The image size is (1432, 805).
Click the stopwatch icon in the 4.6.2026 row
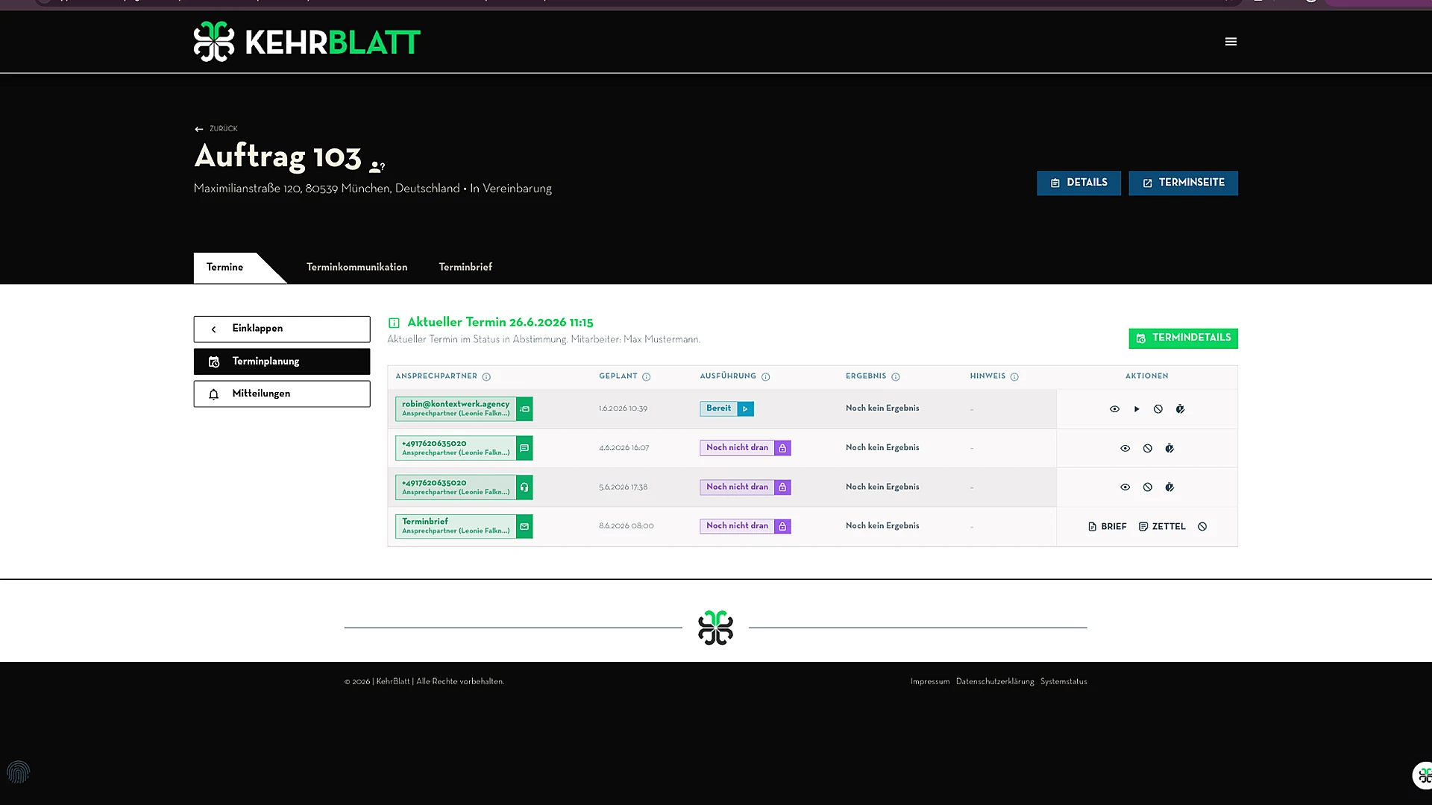click(1169, 448)
